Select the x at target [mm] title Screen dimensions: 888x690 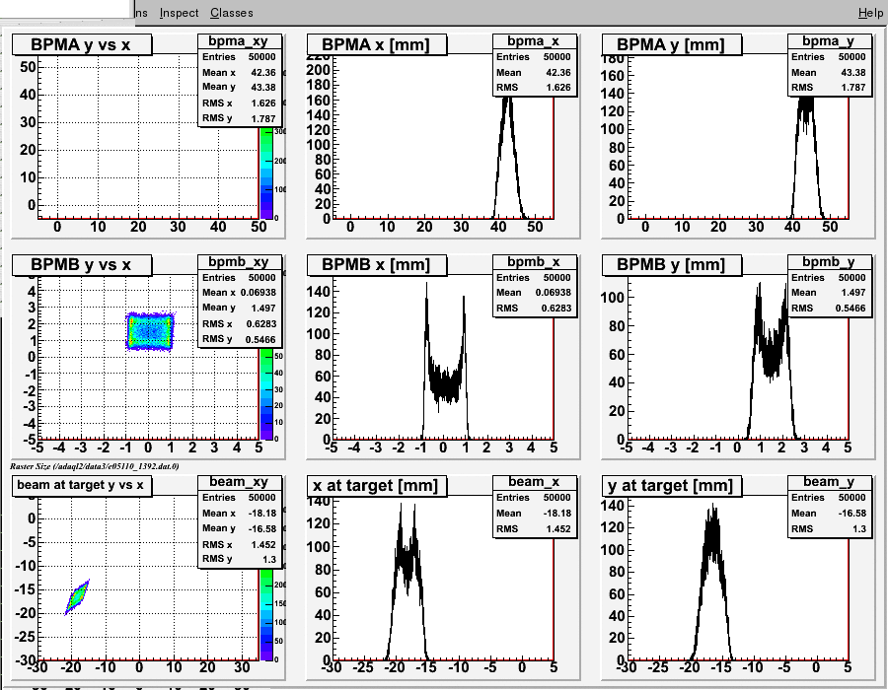coord(377,485)
